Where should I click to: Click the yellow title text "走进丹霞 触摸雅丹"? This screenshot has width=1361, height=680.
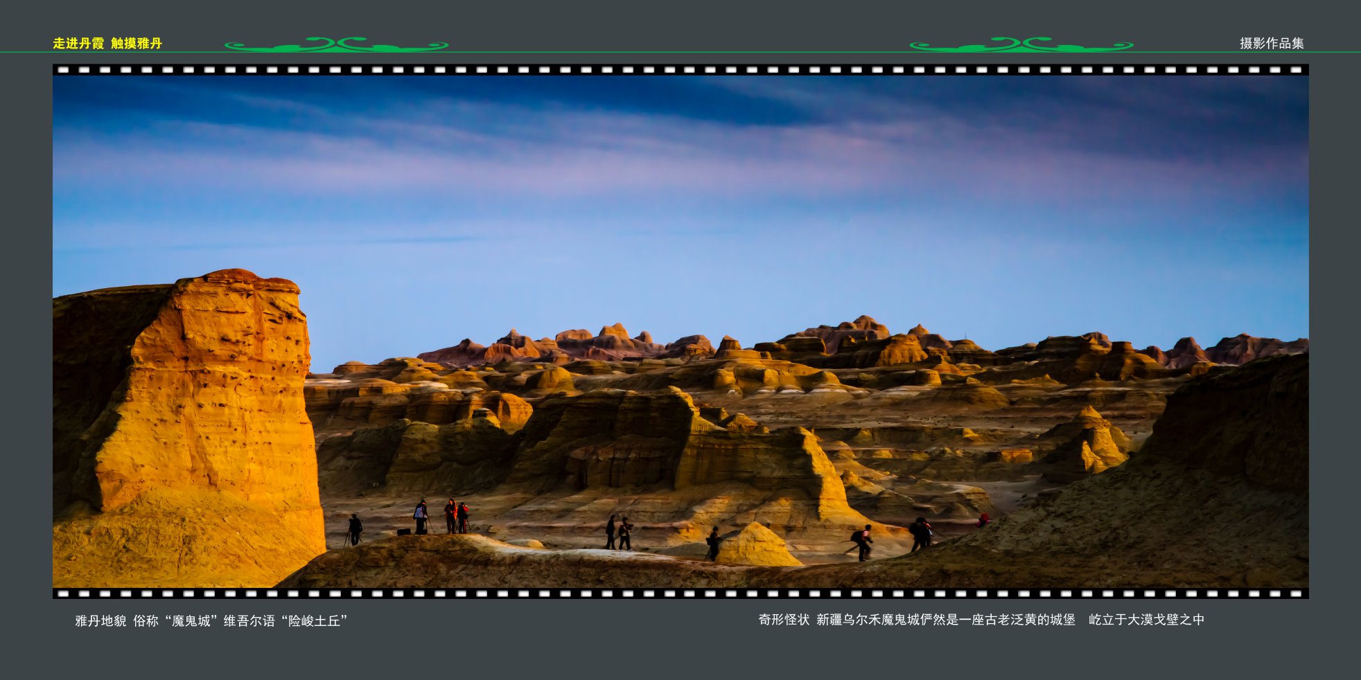[x=107, y=43]
